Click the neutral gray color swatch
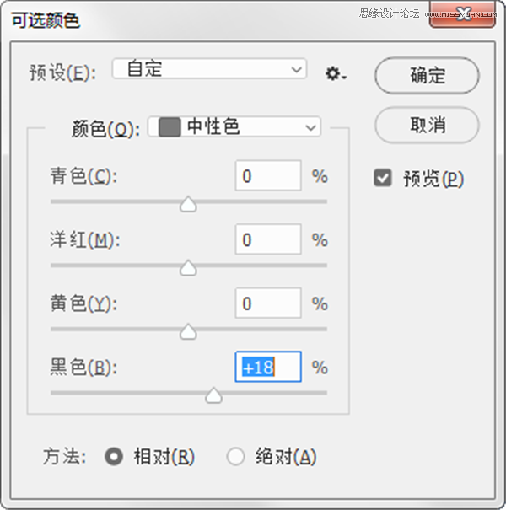The width and height of the screenshot is (506, 510). point(170,126)
